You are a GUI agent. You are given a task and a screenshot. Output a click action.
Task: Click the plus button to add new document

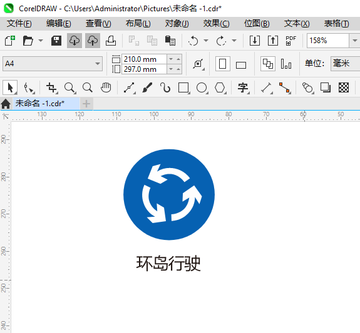pos(86,104)
